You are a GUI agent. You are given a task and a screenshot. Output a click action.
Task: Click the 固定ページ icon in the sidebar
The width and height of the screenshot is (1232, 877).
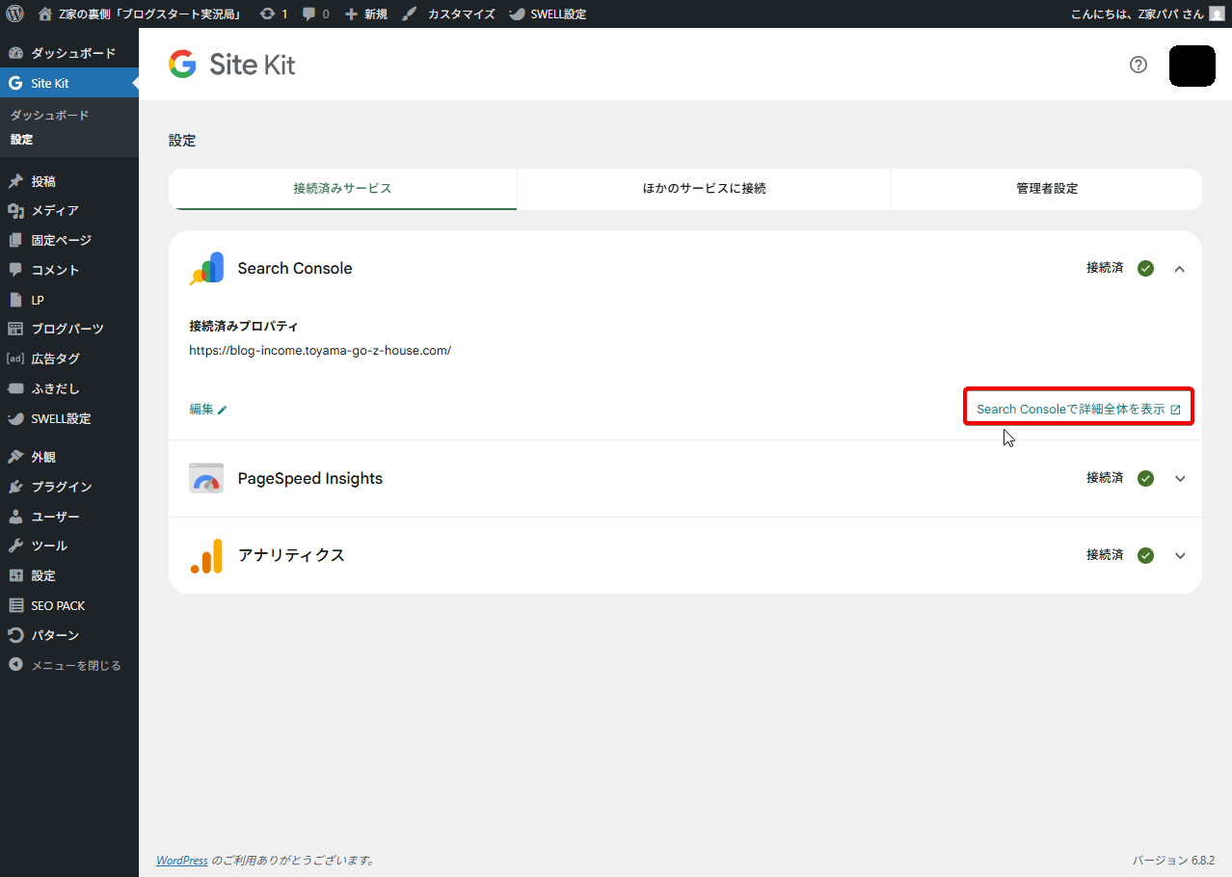15,241
